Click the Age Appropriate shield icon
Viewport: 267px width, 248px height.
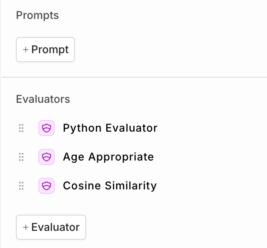[47, 157]
